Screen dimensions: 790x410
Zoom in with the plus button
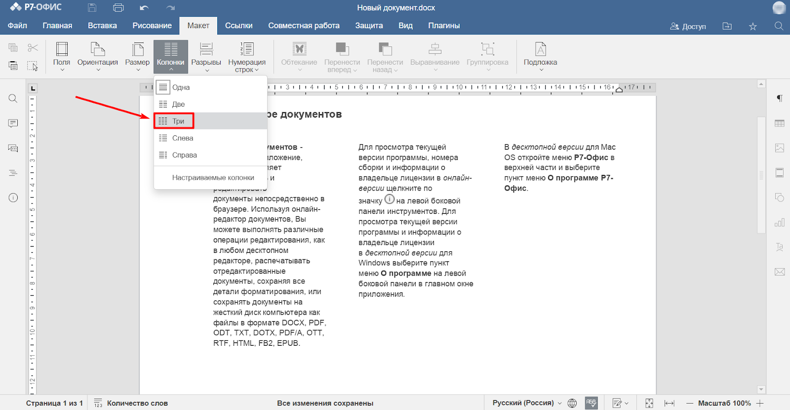tap(760, 403)
